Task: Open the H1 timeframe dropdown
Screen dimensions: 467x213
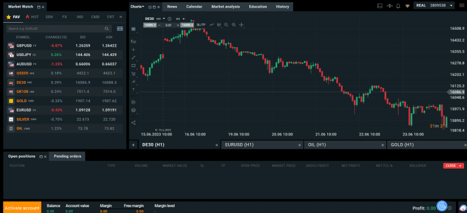Action: [180, 19]
